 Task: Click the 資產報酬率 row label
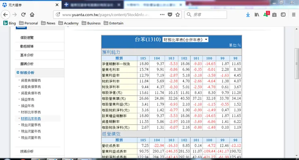coord(111,122)
